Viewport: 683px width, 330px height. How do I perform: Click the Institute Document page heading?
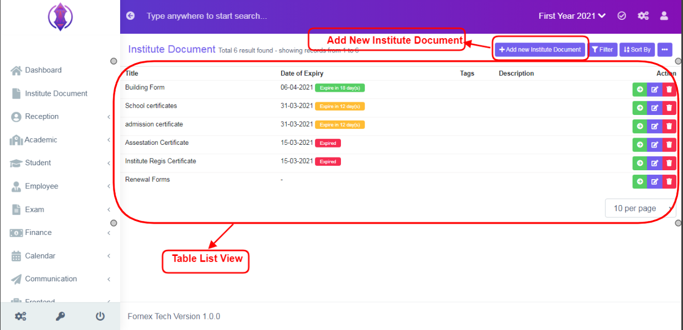point(172,49)
